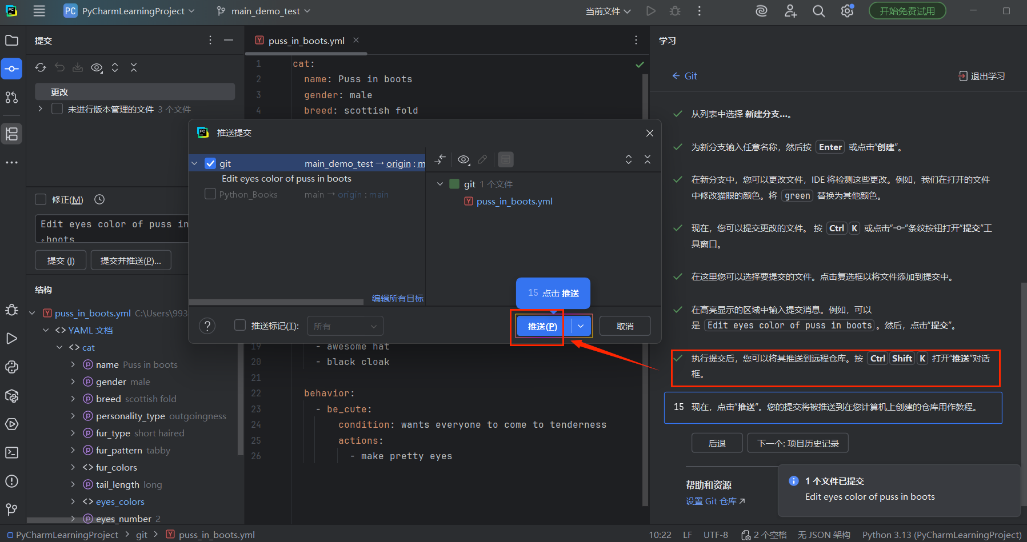Screen dimensions: 1027x542
Task: Select puss_in_boots.yml editor tab
Action: pos(306,41)
